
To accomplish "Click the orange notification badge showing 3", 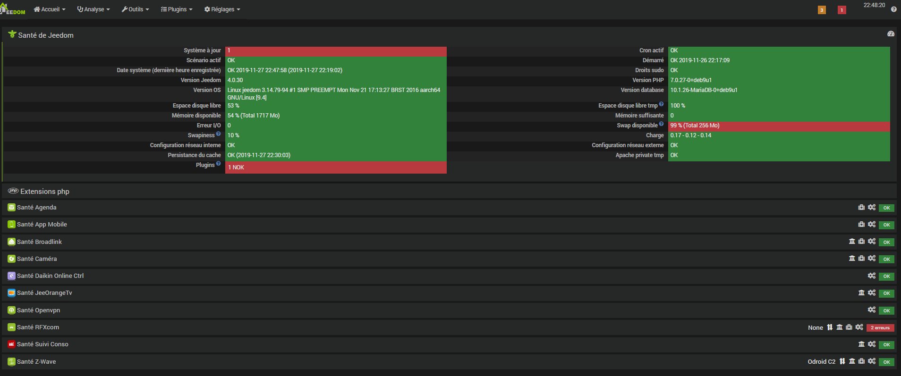I will click(x=822, y=10).
